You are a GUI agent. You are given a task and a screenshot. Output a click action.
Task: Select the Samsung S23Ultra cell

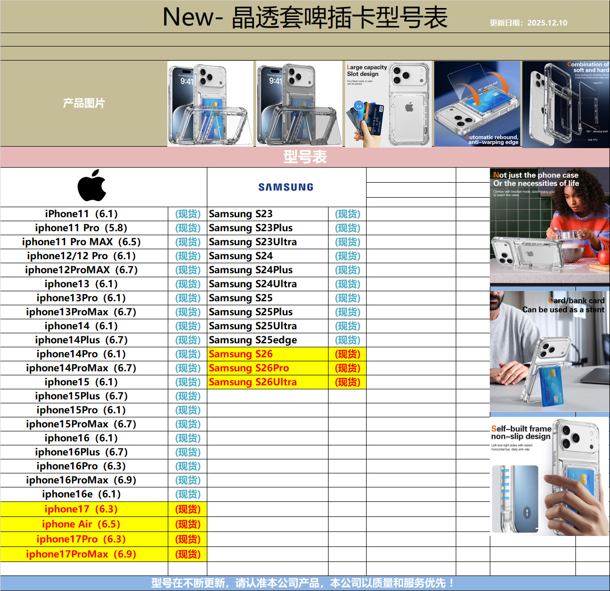click(x=268, y=242)
